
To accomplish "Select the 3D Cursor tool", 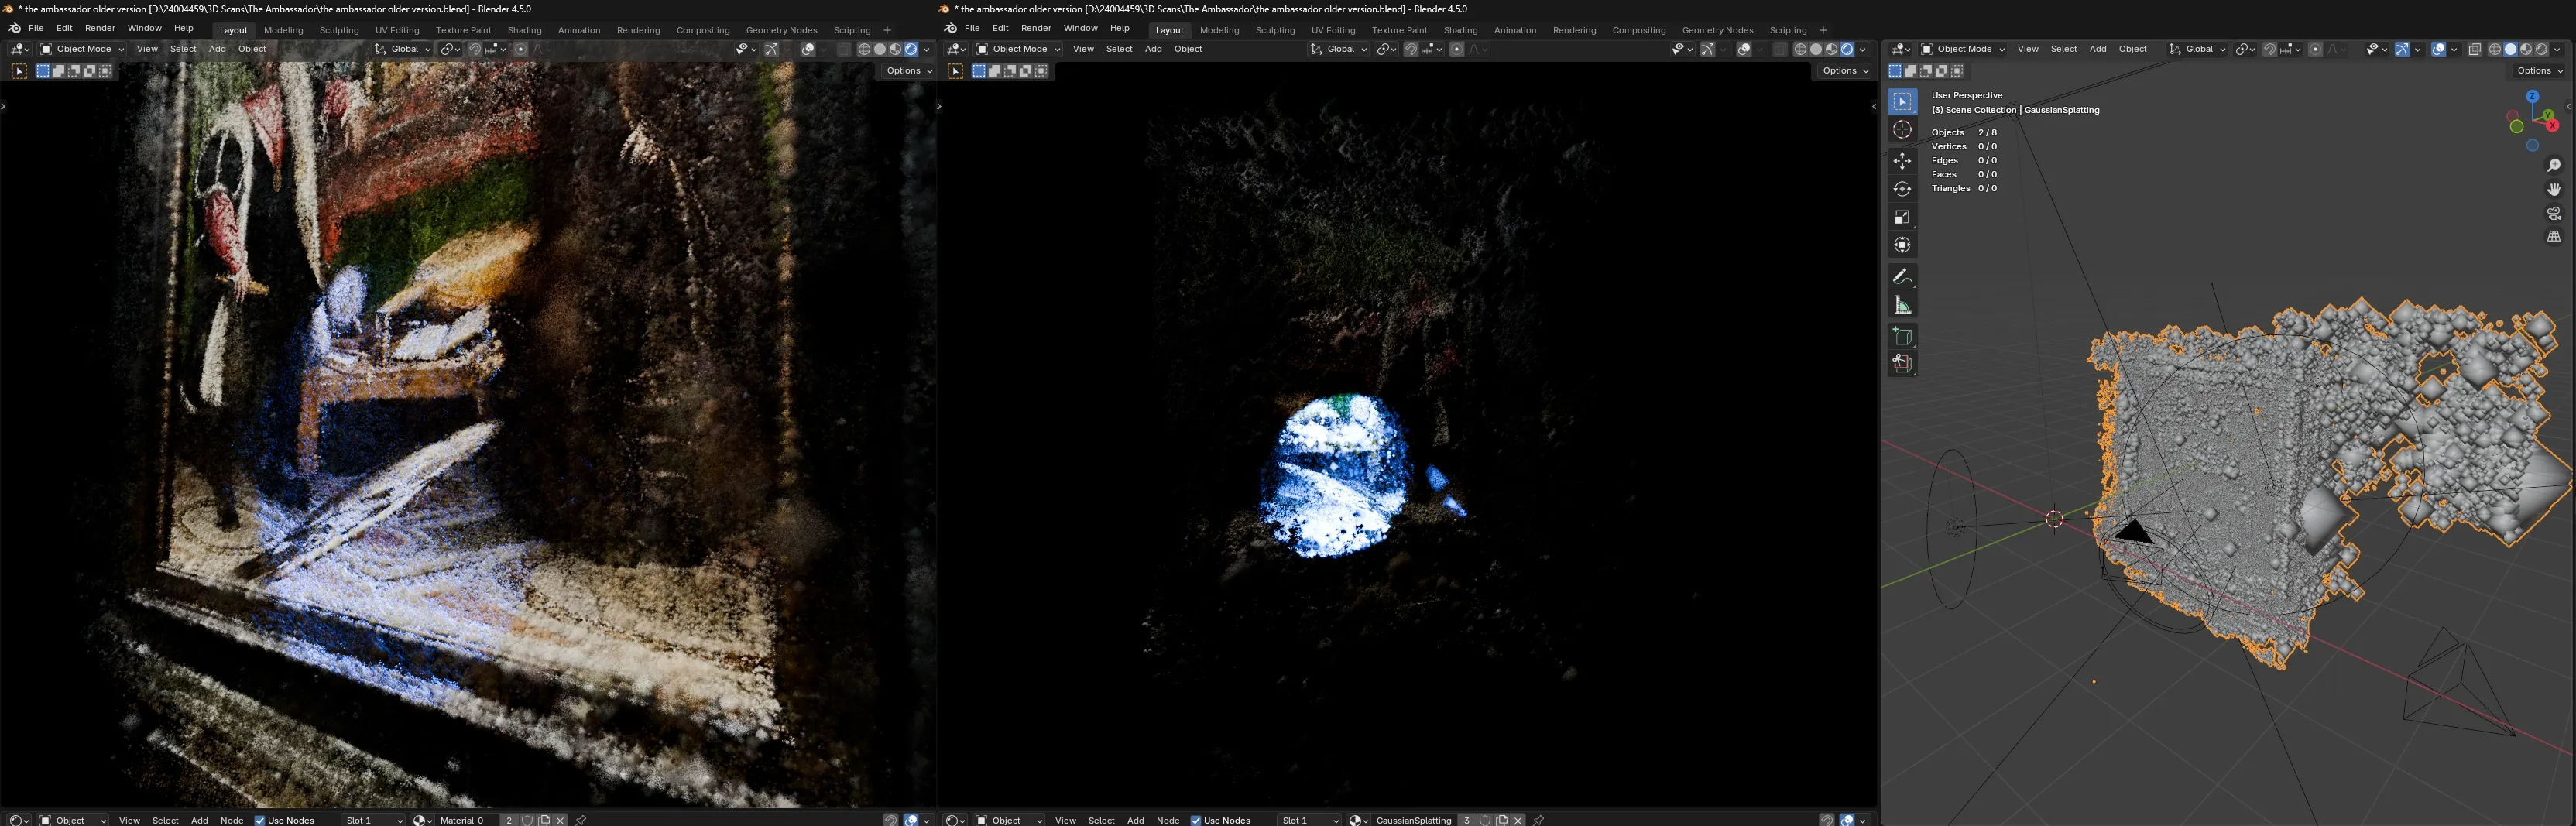I will point(1902,128).
